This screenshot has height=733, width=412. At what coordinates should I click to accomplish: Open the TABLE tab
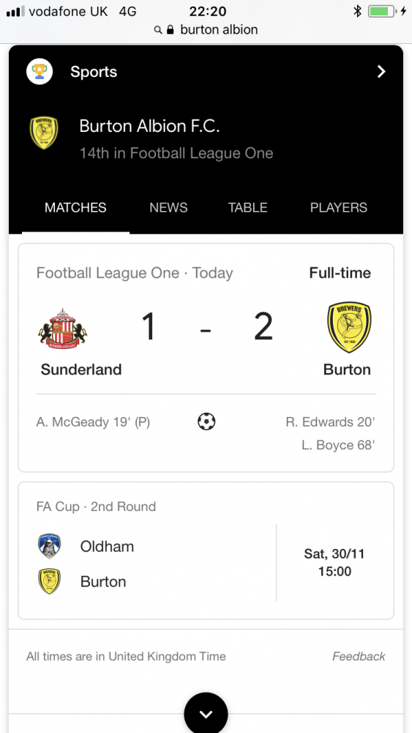[248, 207]
